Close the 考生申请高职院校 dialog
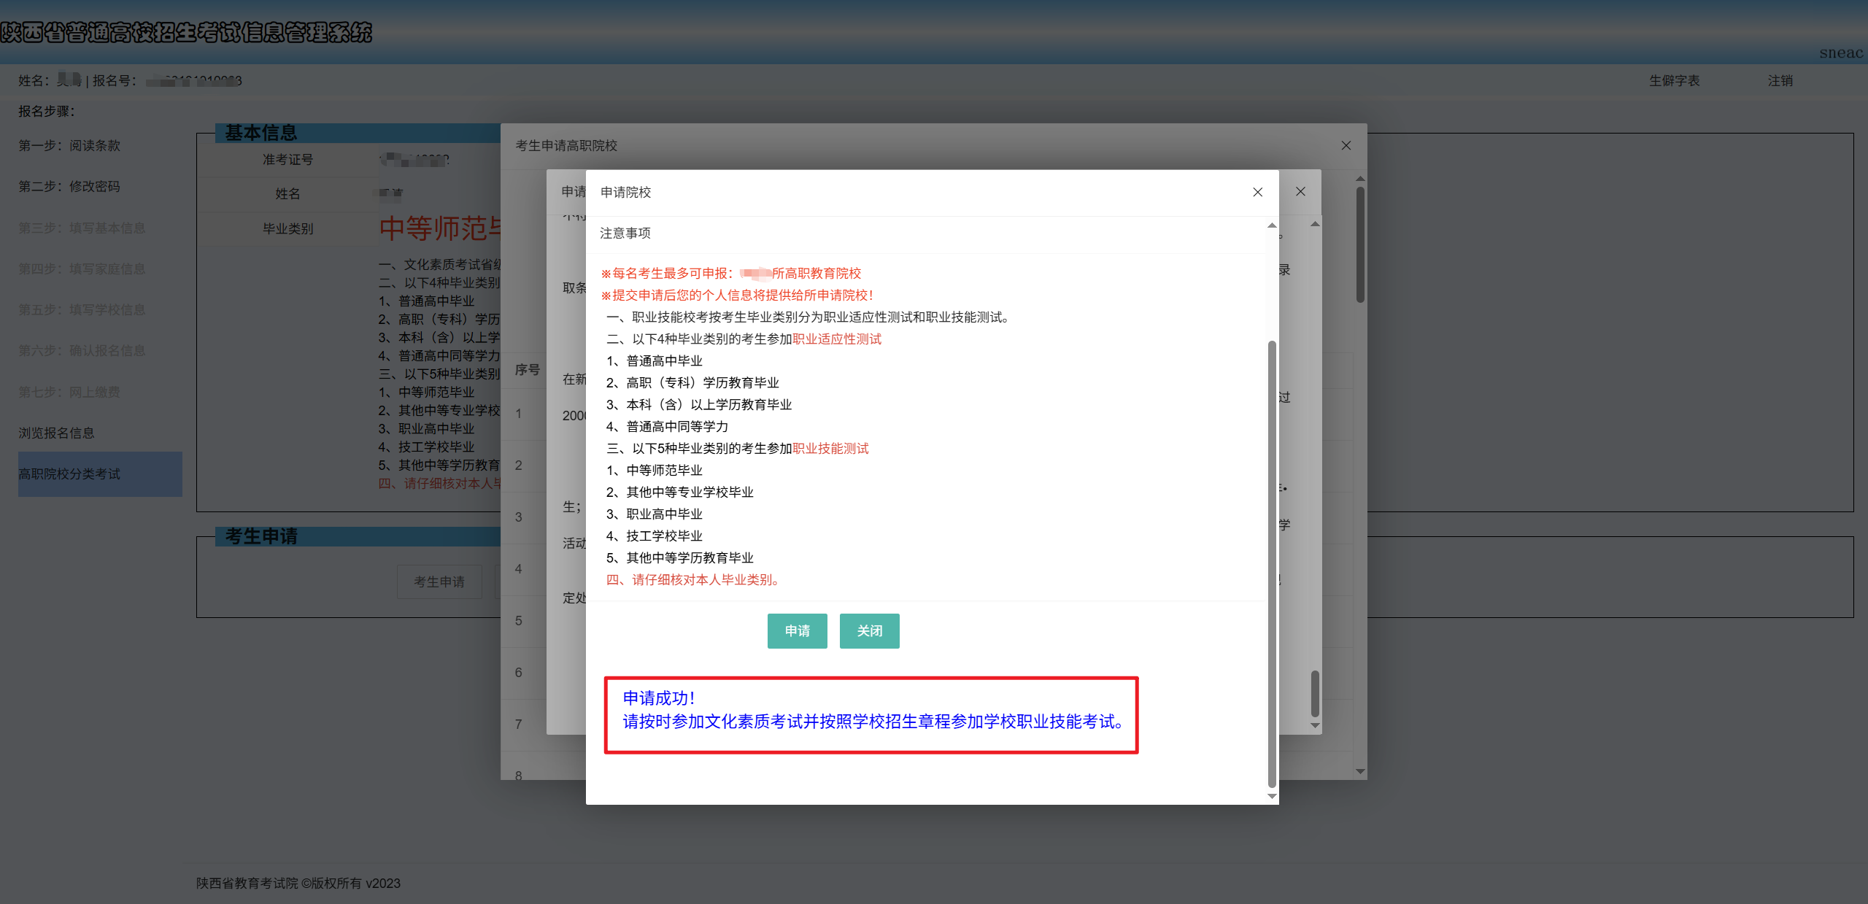This screenshot has height=904, width=1868. tap(1346, 145)
